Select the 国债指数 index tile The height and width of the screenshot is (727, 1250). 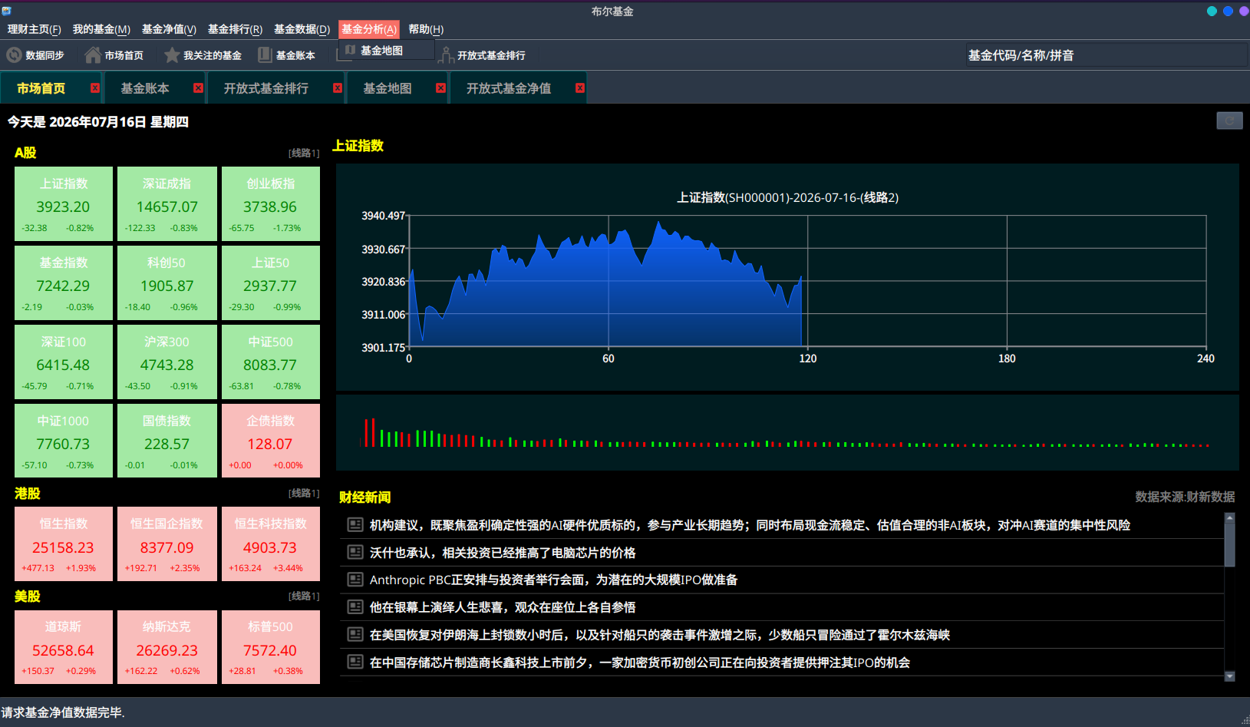(167, 441)
